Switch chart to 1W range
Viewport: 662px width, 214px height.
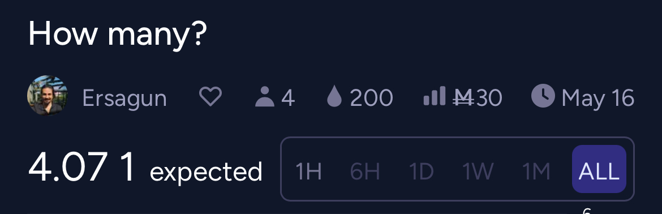pyautogui.click(x=478, y=172)
